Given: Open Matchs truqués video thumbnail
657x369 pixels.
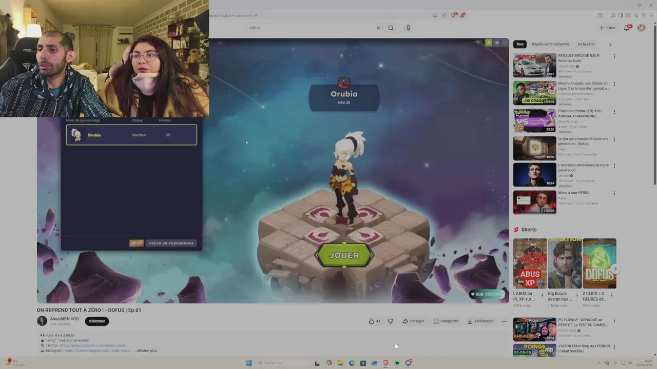Looking at the screenshot, I should click(x=534, y=93).
